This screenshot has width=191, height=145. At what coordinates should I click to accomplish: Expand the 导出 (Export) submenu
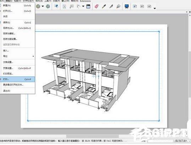[17, 56]
